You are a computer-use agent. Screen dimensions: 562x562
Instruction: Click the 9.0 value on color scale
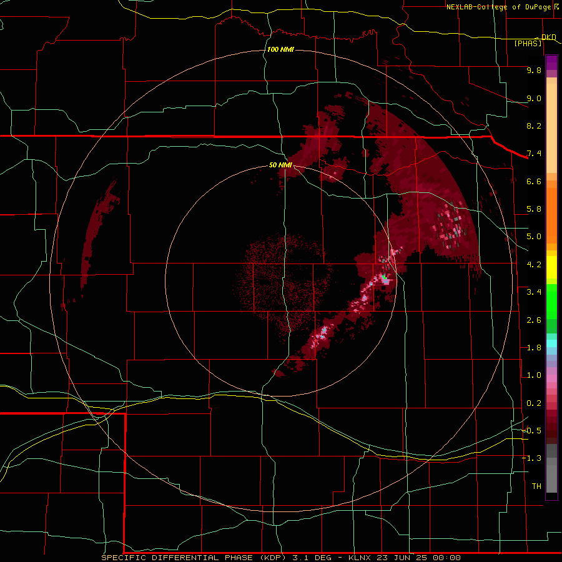[534, 98]
